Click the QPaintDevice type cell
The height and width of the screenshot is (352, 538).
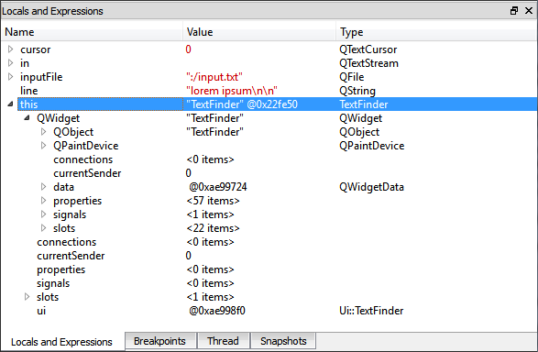pyautogui.click(x=372, y=146)
